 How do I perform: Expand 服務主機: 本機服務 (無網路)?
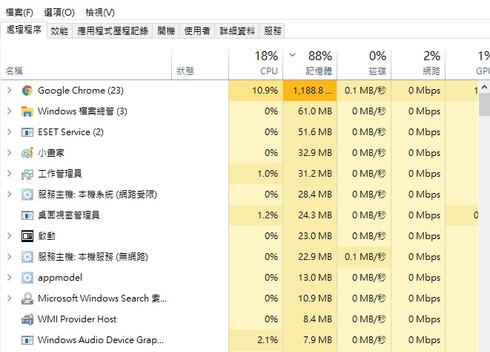click(x=10, y=257)
